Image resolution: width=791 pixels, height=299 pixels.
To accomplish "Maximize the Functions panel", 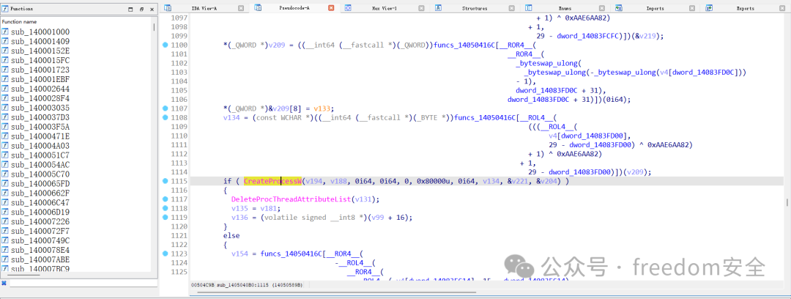I will (131, 9).
